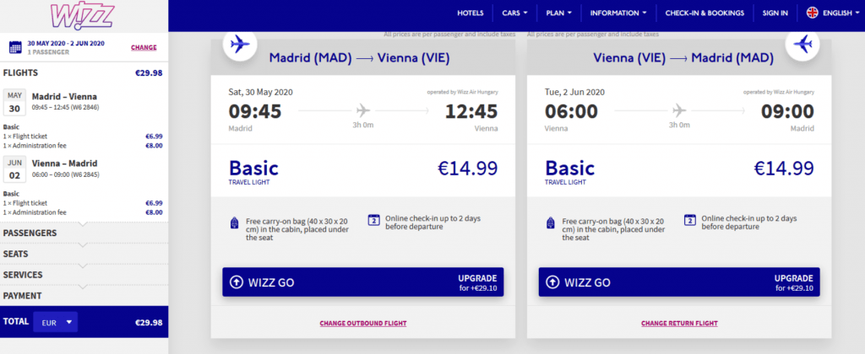Click the UK flag language icon
Screen dimensions: 865x354
(813, 13)
